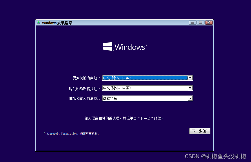Maximize the Windows 安装程序 window
This screenshot has height=162, width=251.
(201, 23)
